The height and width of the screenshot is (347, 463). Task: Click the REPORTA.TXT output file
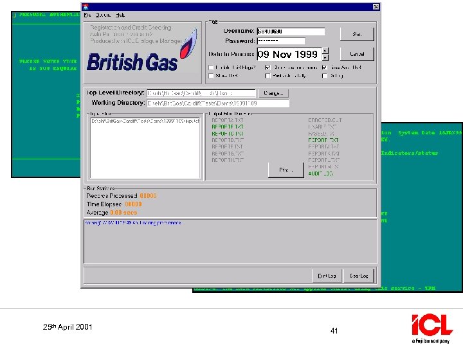[x=228, y=120]
